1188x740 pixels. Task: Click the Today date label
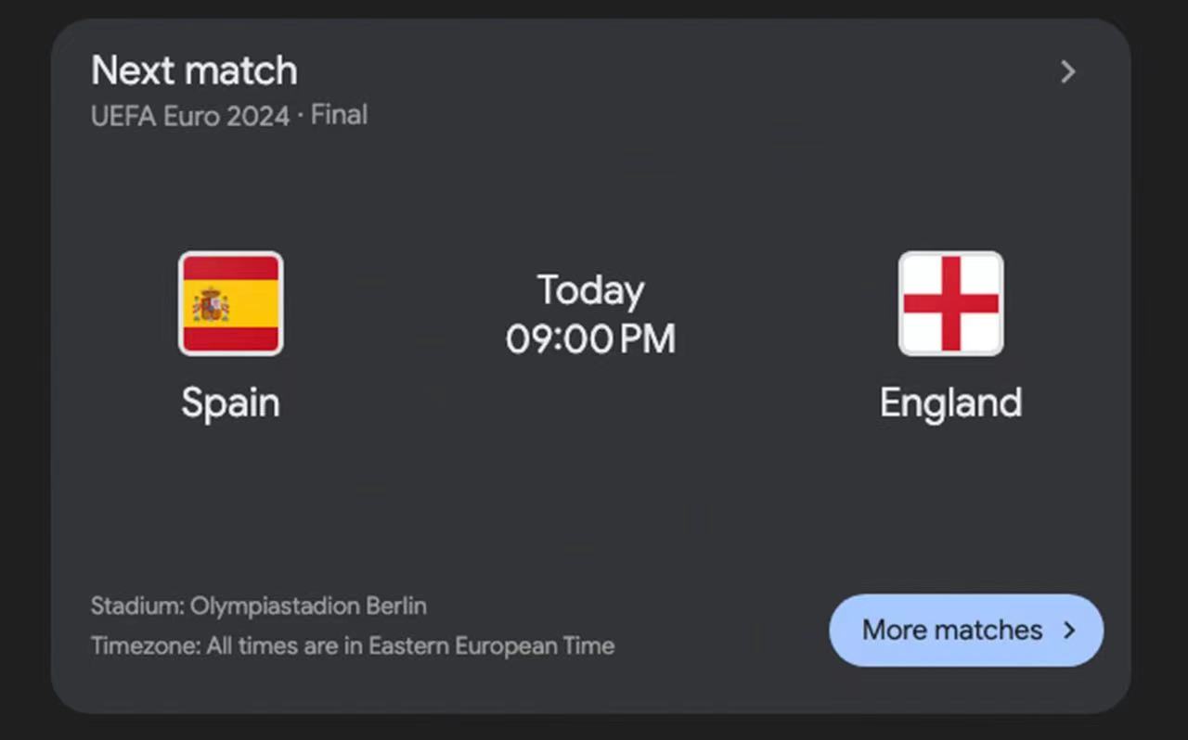tap(590, 291)
